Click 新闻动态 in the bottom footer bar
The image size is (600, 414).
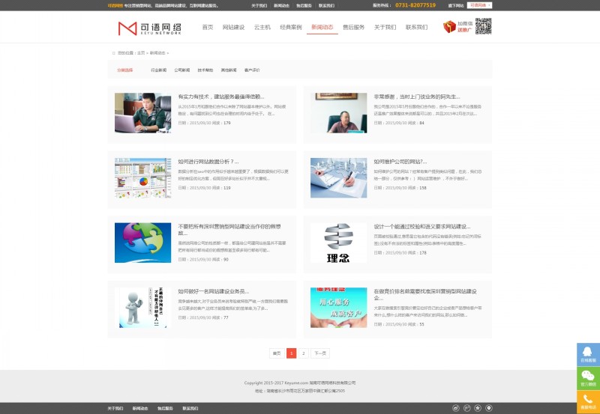[140, 409]
